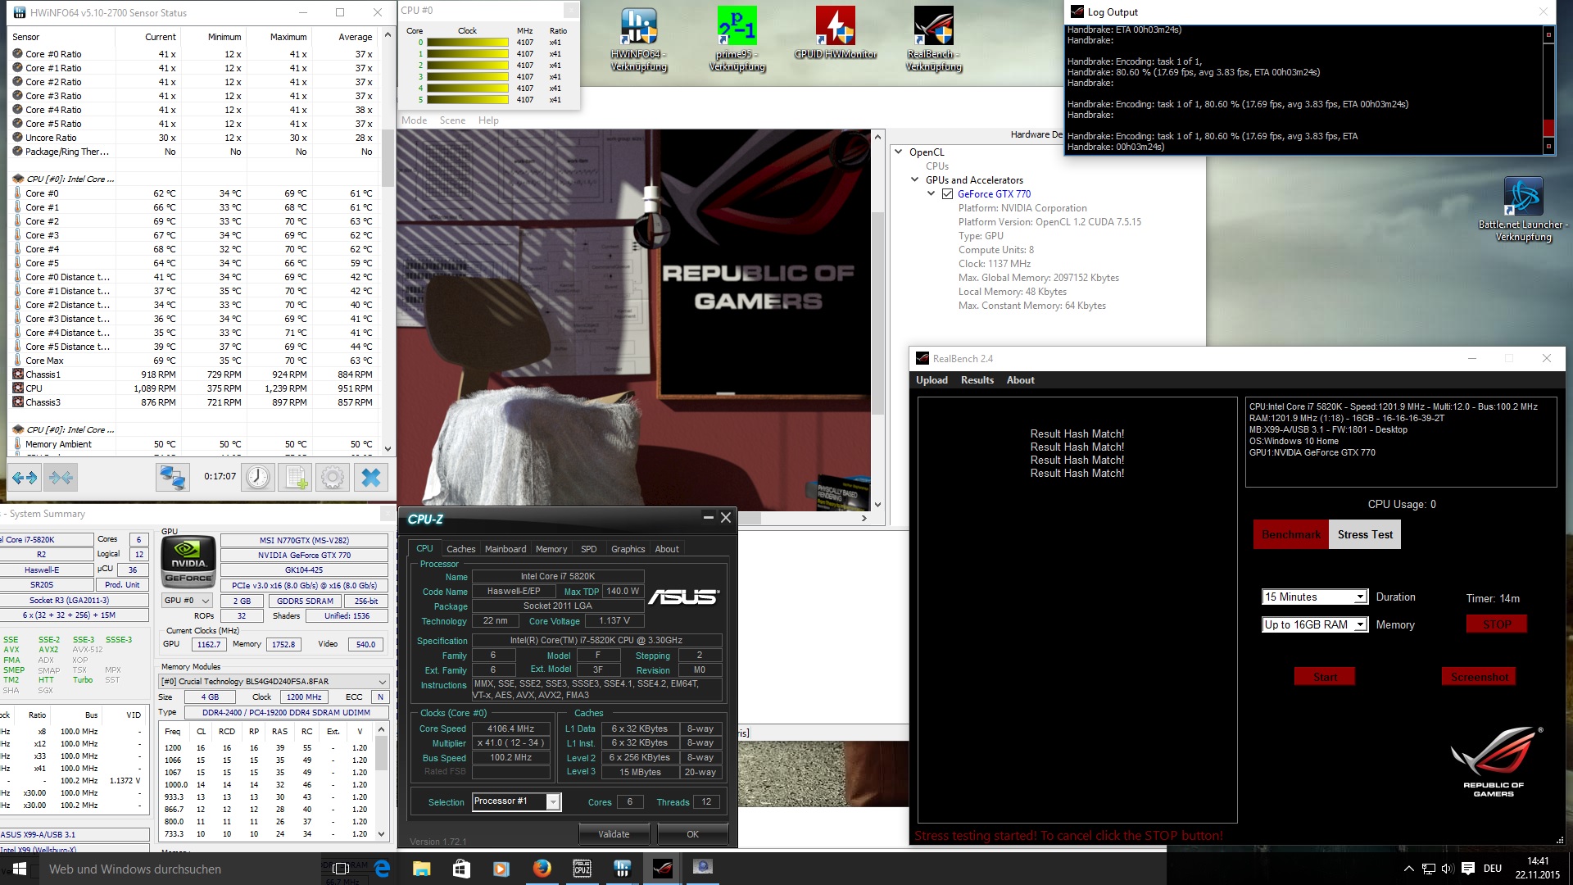Switch to CPU-Z Mainboard tab
Screen dimensions: 1573x885
[505, 549]
